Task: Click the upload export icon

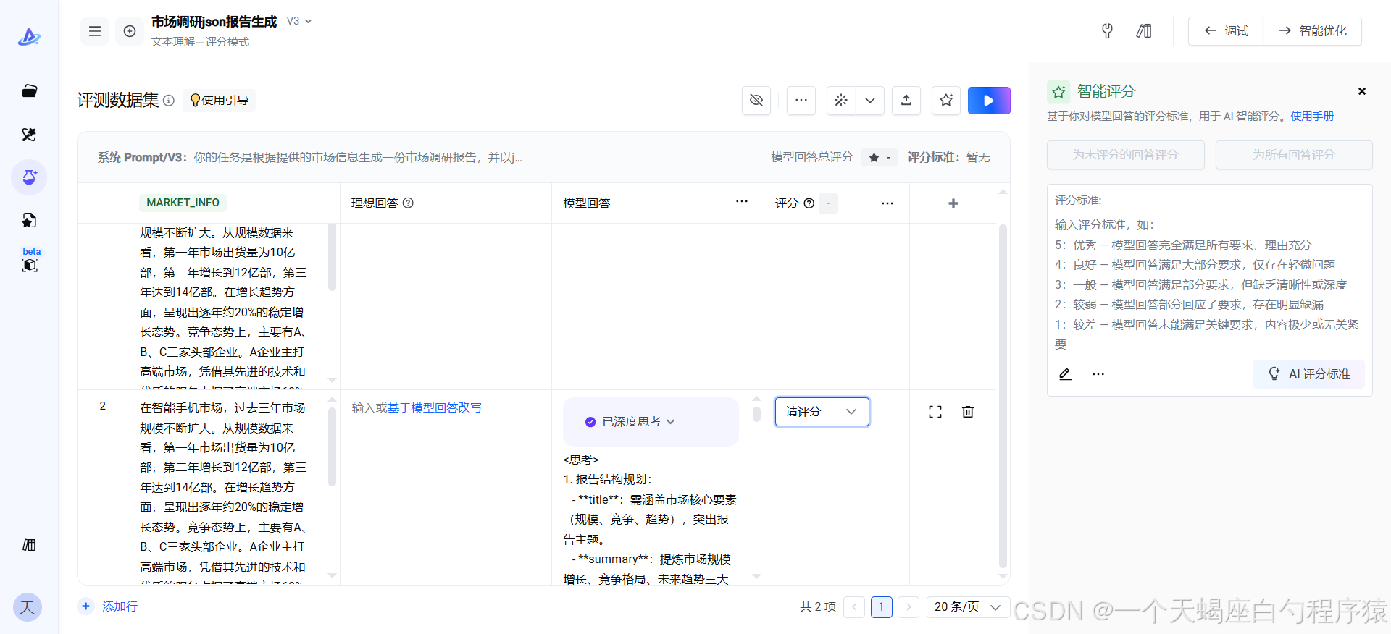Action: (906, 101)
